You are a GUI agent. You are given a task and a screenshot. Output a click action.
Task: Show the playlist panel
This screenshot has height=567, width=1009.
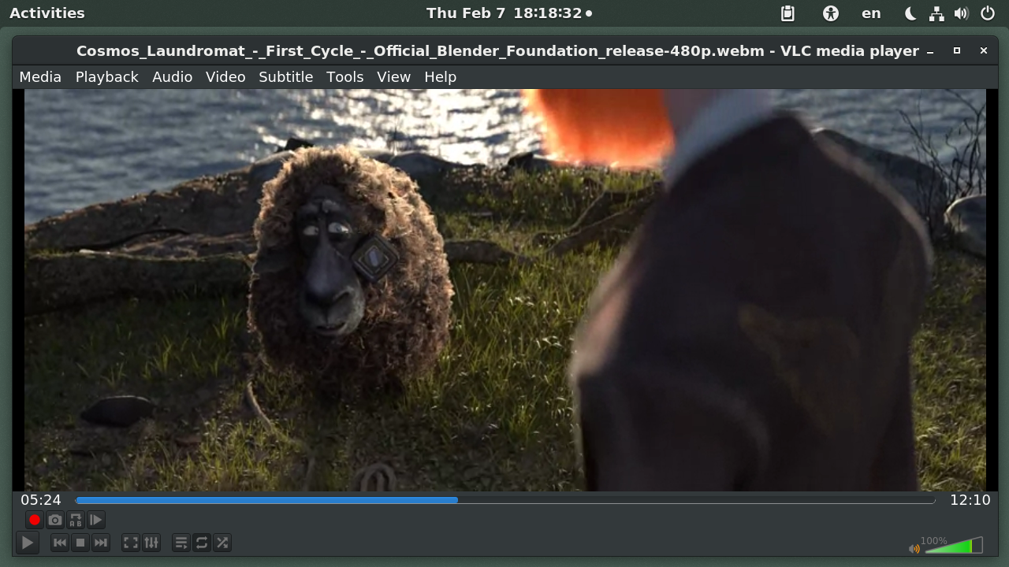pyautogui.click(x=181, y=542)
